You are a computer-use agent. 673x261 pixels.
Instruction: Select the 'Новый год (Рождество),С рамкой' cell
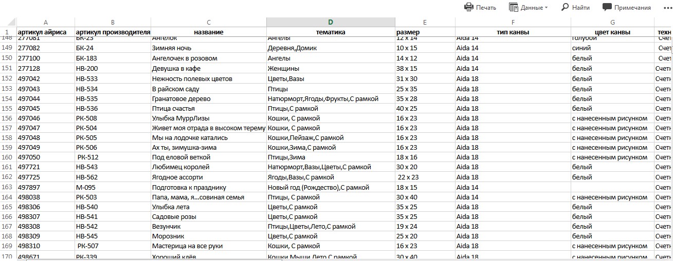coord(331,187)
